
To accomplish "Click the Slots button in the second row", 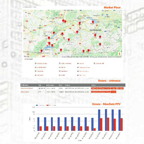I will click(97, 92).
